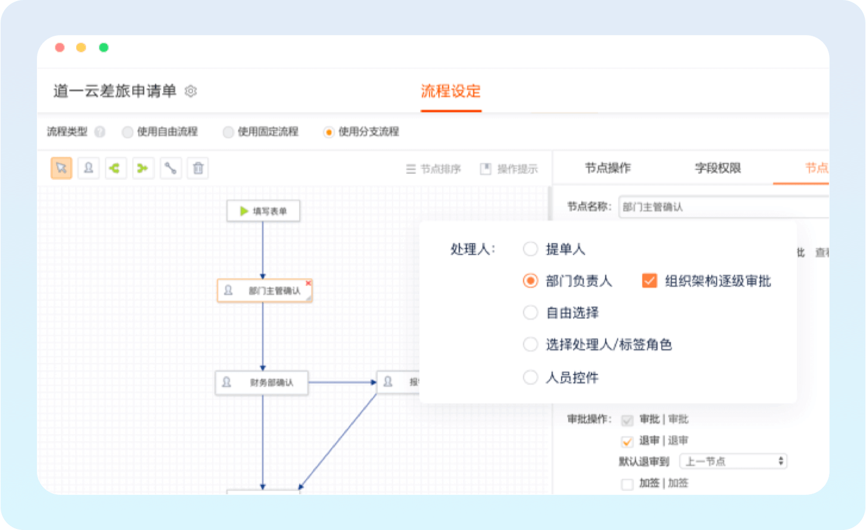Toggle the 退审 checkbox
866x530 pixels.
pos(627,441)
